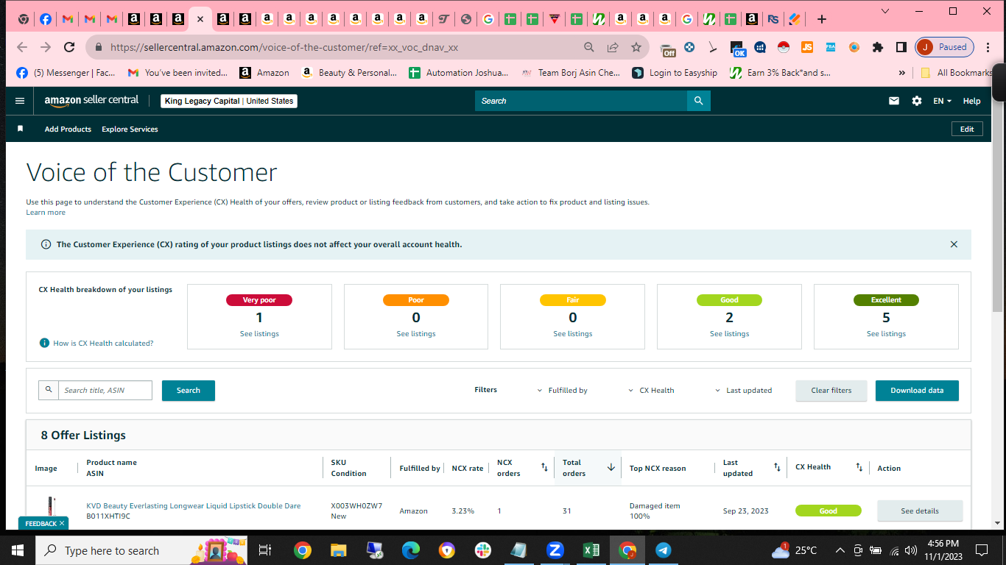Expand the Fulfilled by filter
Screen dimensions: 1006x565
coord(563,391)
